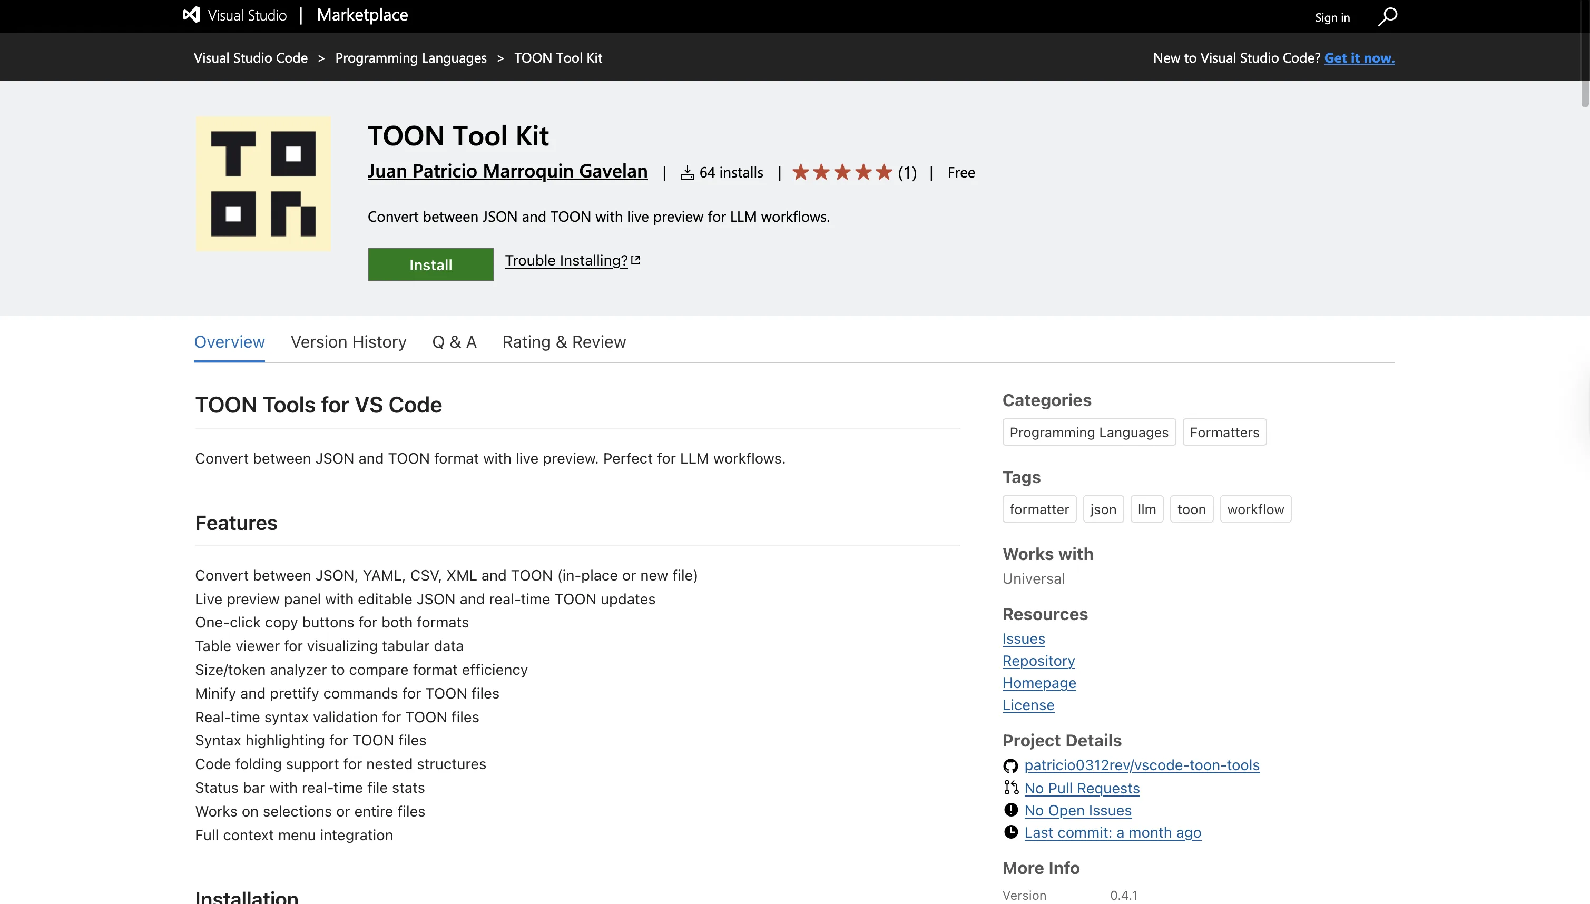Open publisher Juan Patricio Marroquin Gavelan page
1590x904 pixels.
coord(507,171)
